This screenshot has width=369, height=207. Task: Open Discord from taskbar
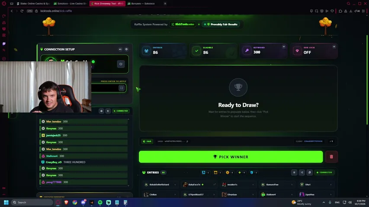click(x=83, y=202)
